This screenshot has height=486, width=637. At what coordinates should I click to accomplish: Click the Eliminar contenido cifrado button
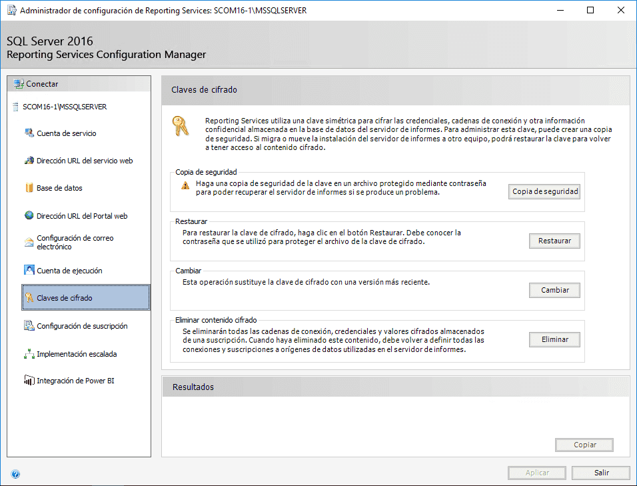(x=554, y=340)
